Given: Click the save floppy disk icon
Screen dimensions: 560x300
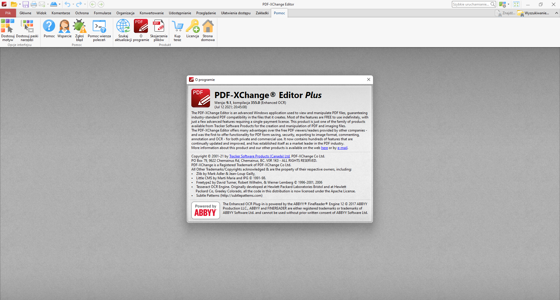Looking at the screenshot, I should pos(26,4).
